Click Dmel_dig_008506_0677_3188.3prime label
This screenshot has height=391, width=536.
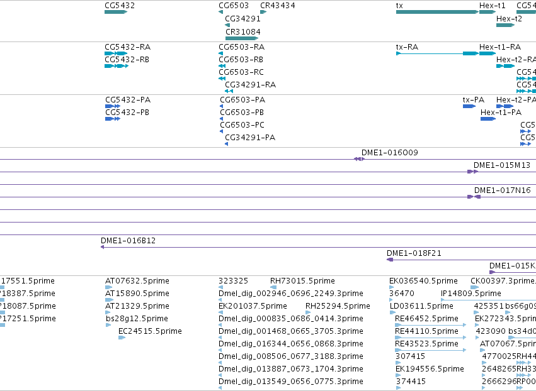pyautogui.click(x=291, y=356)
